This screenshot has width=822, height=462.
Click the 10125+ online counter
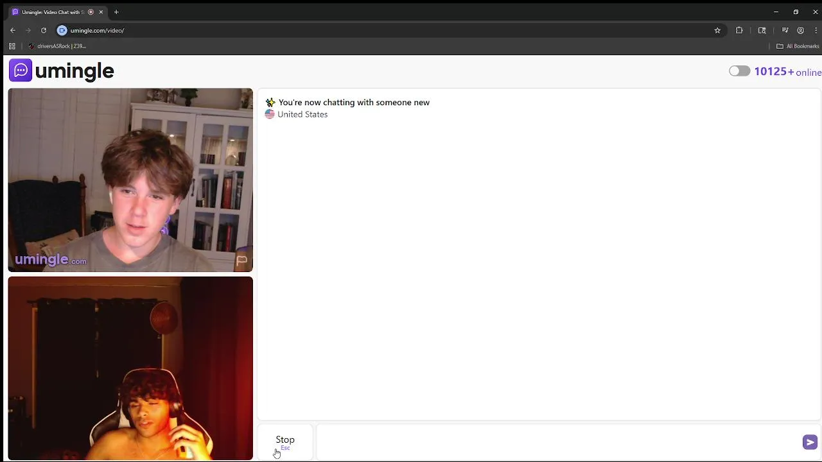[x=787, y=72]
